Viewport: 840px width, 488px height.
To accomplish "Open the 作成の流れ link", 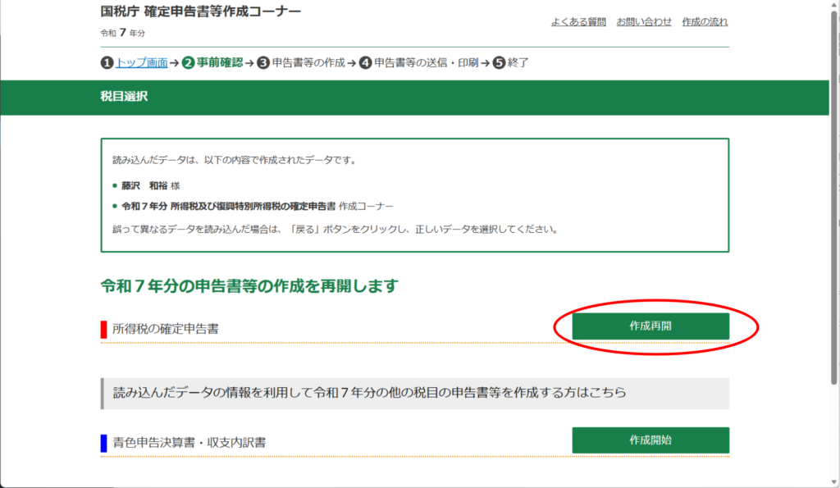I will click(705, 22).
